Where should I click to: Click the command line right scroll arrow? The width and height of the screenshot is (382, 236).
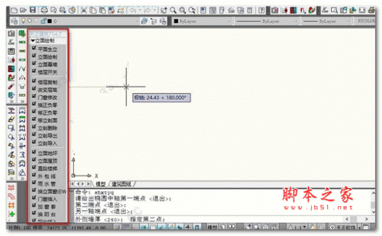tap(366, 219)
